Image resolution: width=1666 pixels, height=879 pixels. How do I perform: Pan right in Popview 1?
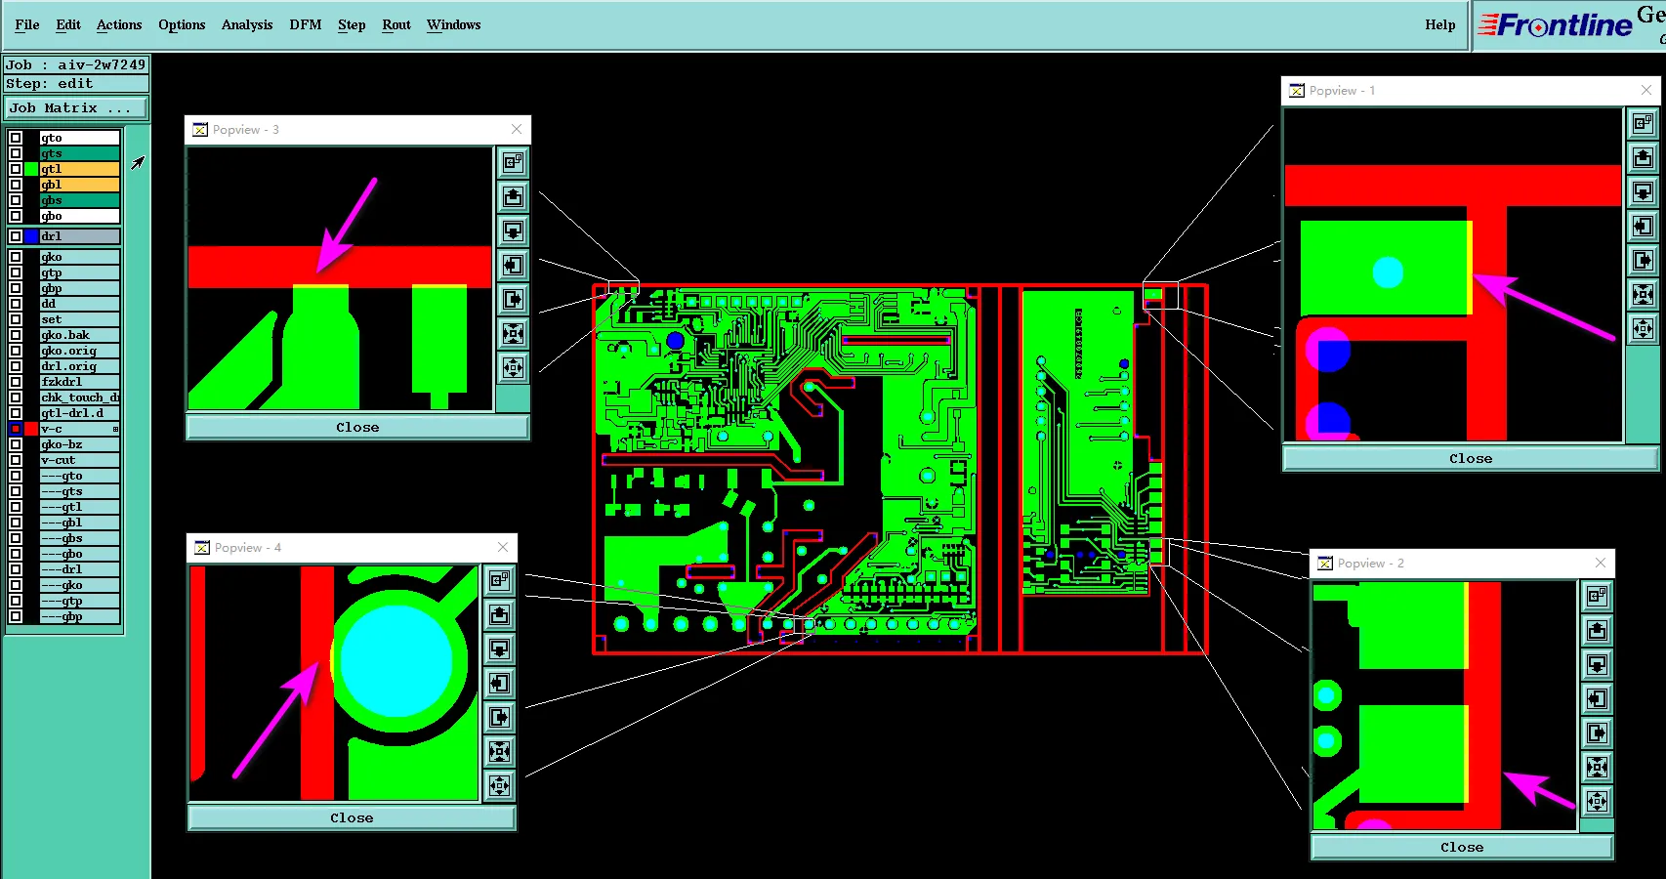coord(1644,260)
